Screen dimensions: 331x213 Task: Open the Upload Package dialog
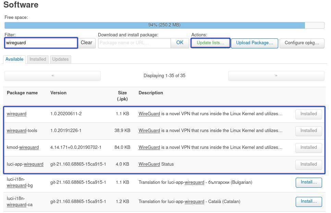coord(254,43)
